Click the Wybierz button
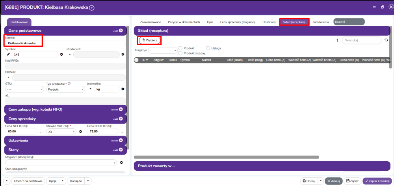394x186 pixels. coord(149,40)
